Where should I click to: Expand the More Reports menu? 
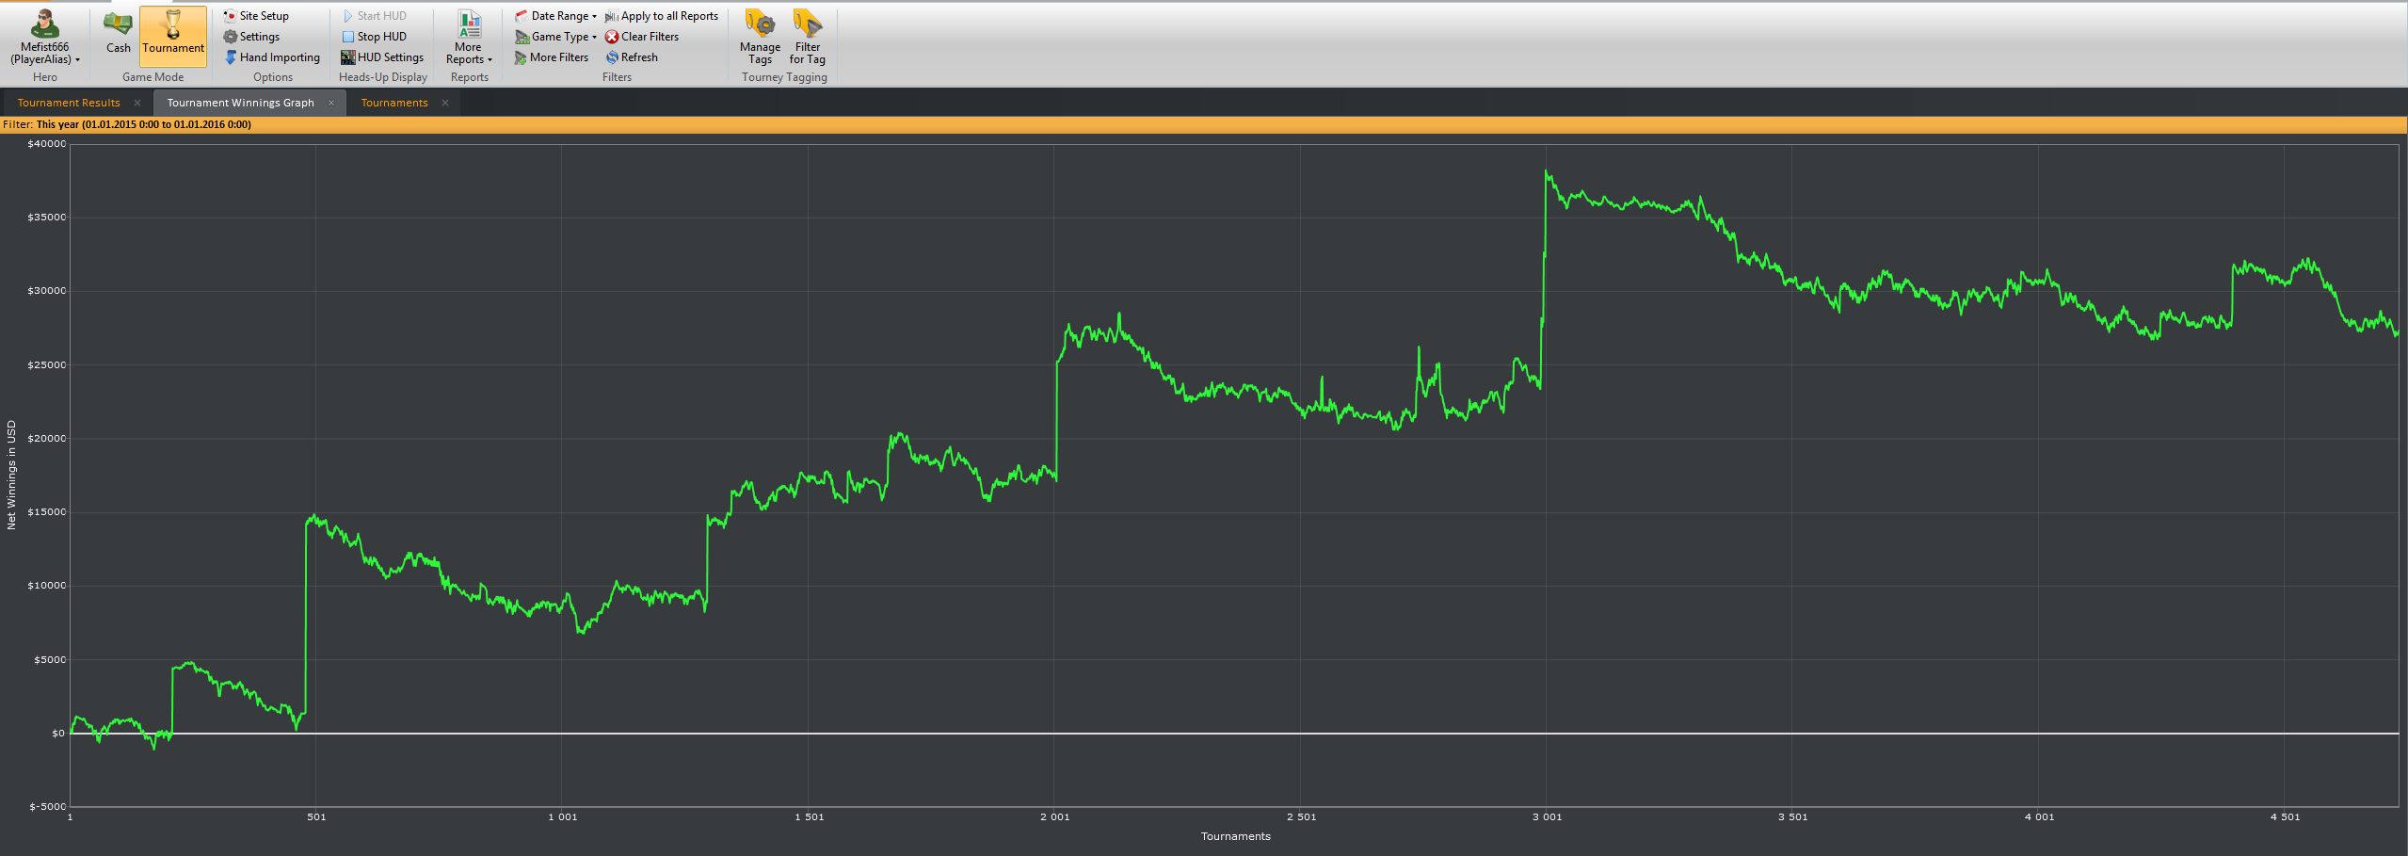[469, 37]
